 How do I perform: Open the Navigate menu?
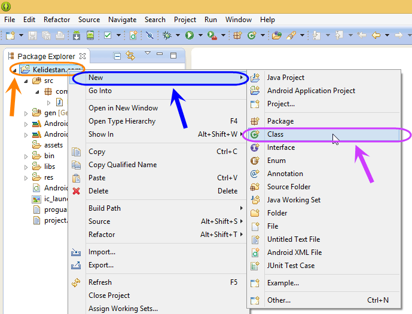(122, 20)
